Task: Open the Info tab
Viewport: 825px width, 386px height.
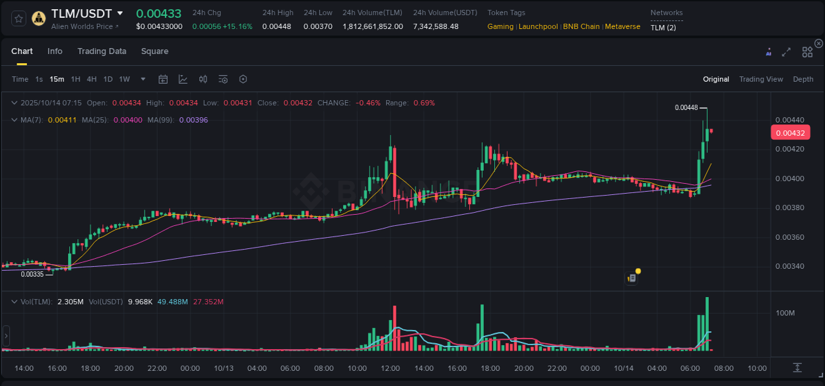Action: tap(55, 51)
